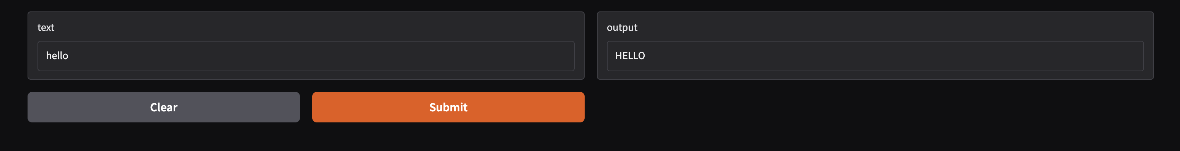This screenshot has width=1180, height=151.
Task: Click empty area inside the output box
Action: pyautogui.click(x=893, y=56)
